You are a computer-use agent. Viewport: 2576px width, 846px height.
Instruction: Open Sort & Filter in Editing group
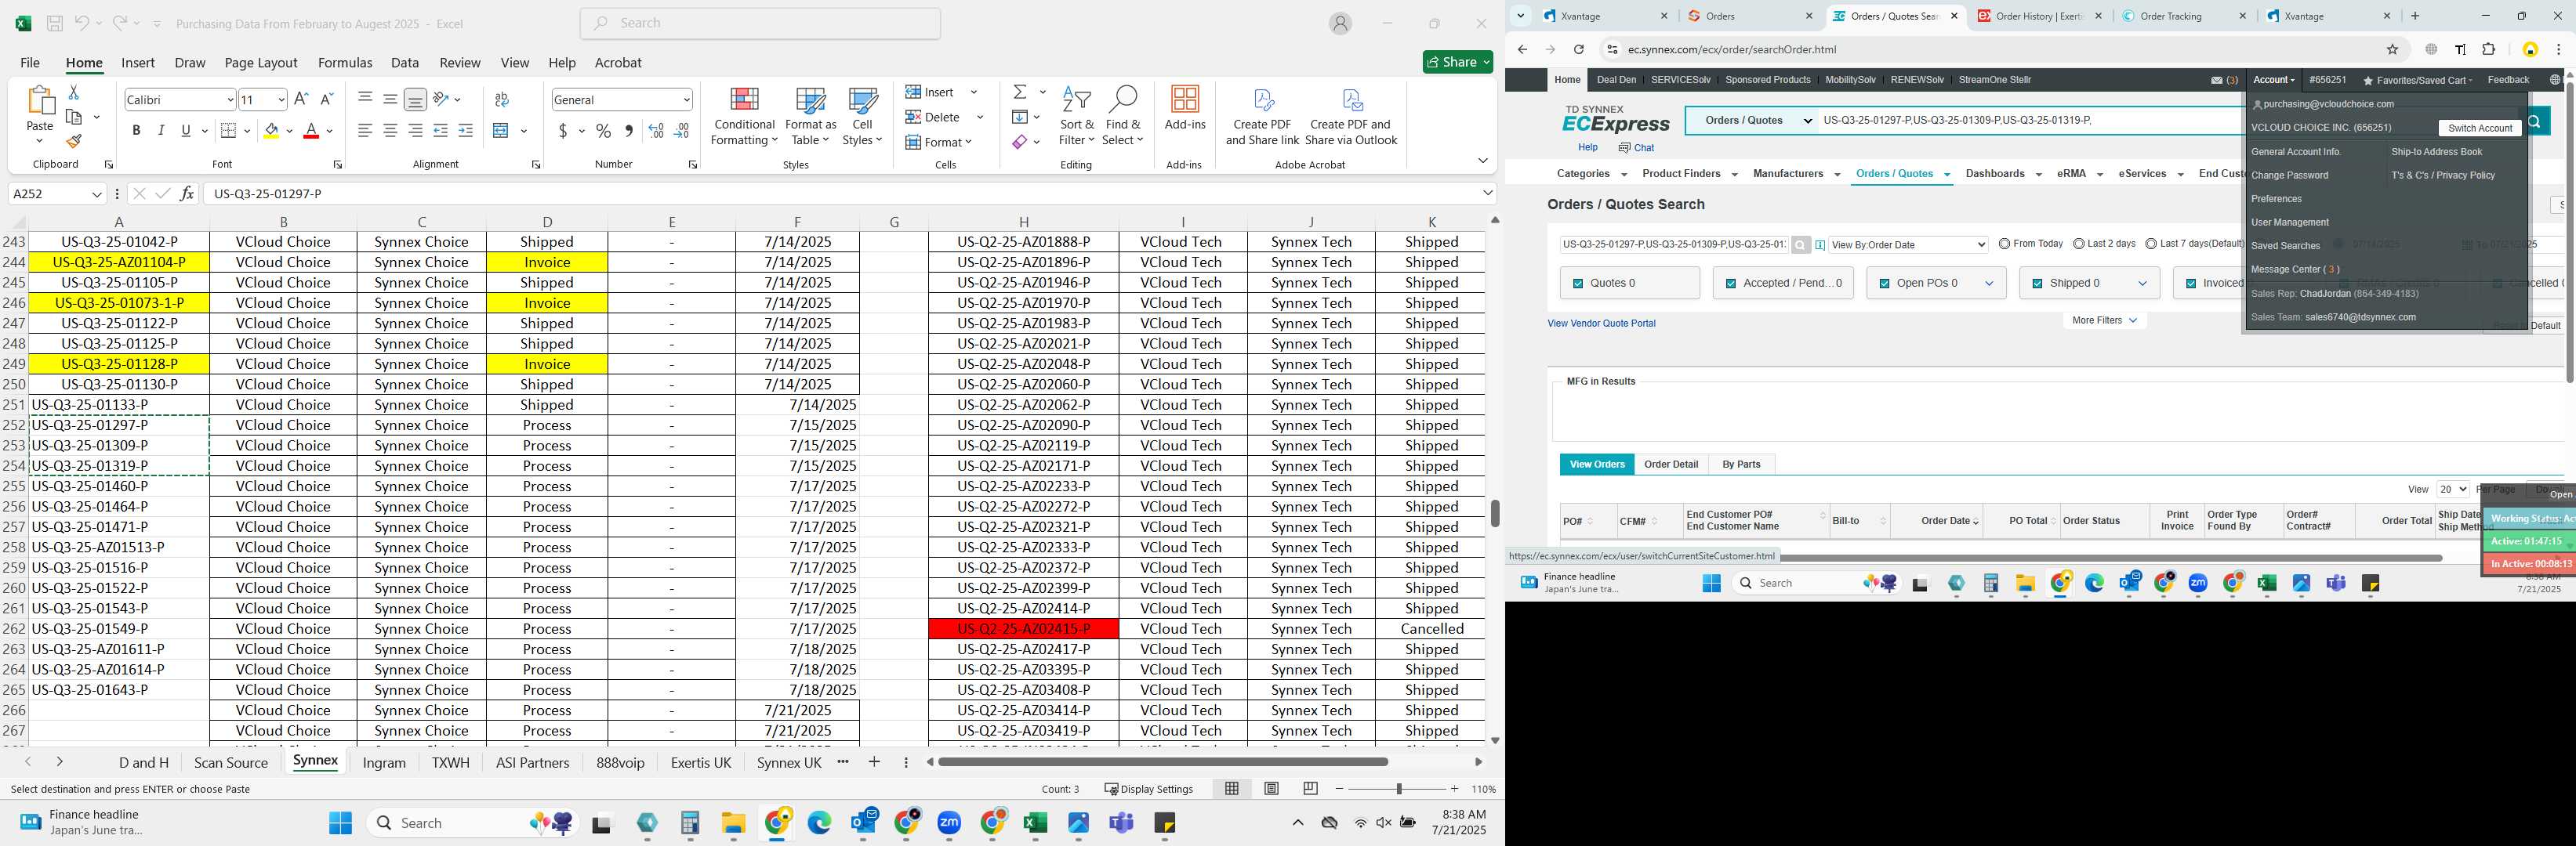1076,117
